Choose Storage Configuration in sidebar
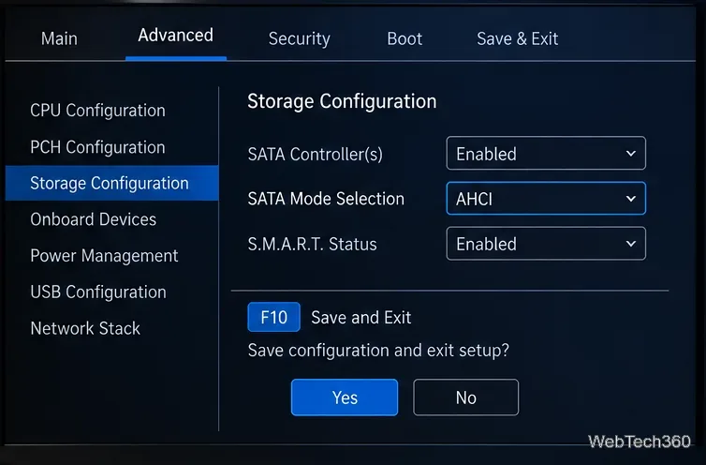706x465 pixels. 111,183
